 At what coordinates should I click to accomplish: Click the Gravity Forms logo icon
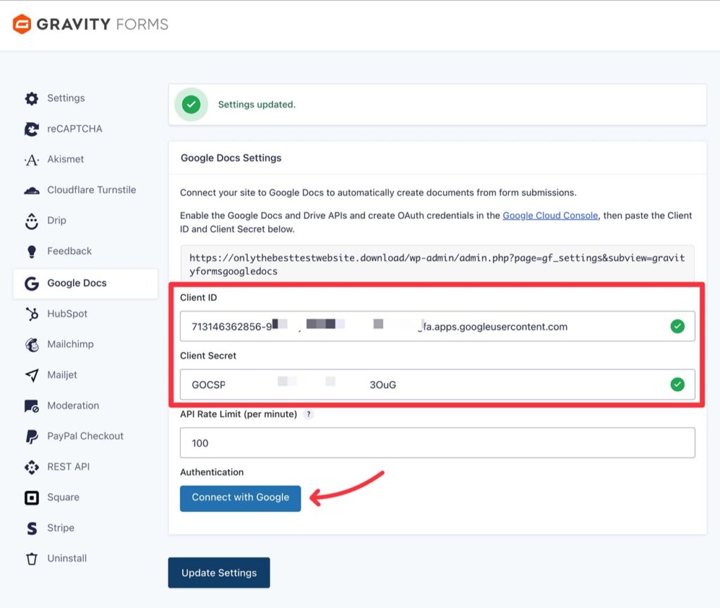22,24
